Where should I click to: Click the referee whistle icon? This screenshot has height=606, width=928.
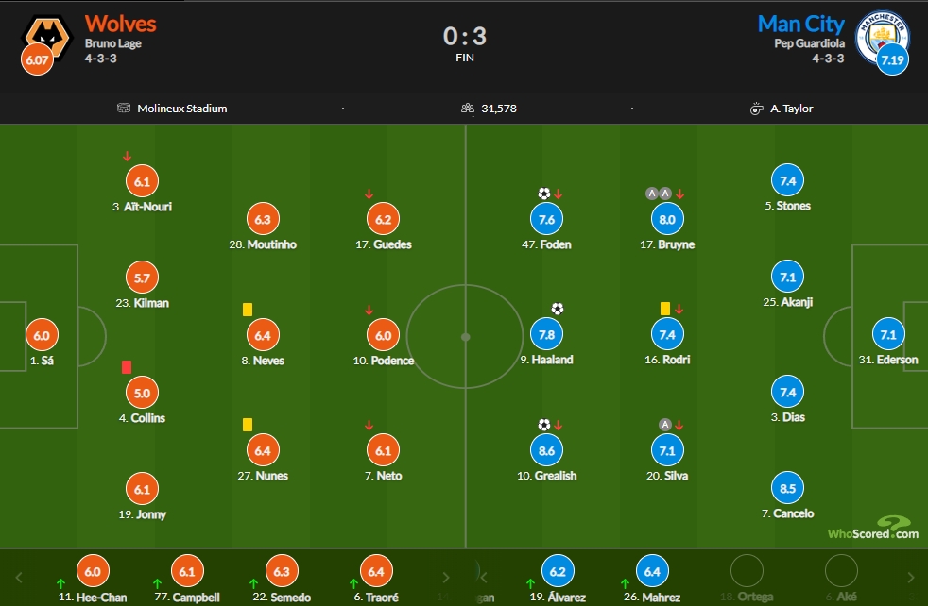pyautogui.click(x=756, y=109)
